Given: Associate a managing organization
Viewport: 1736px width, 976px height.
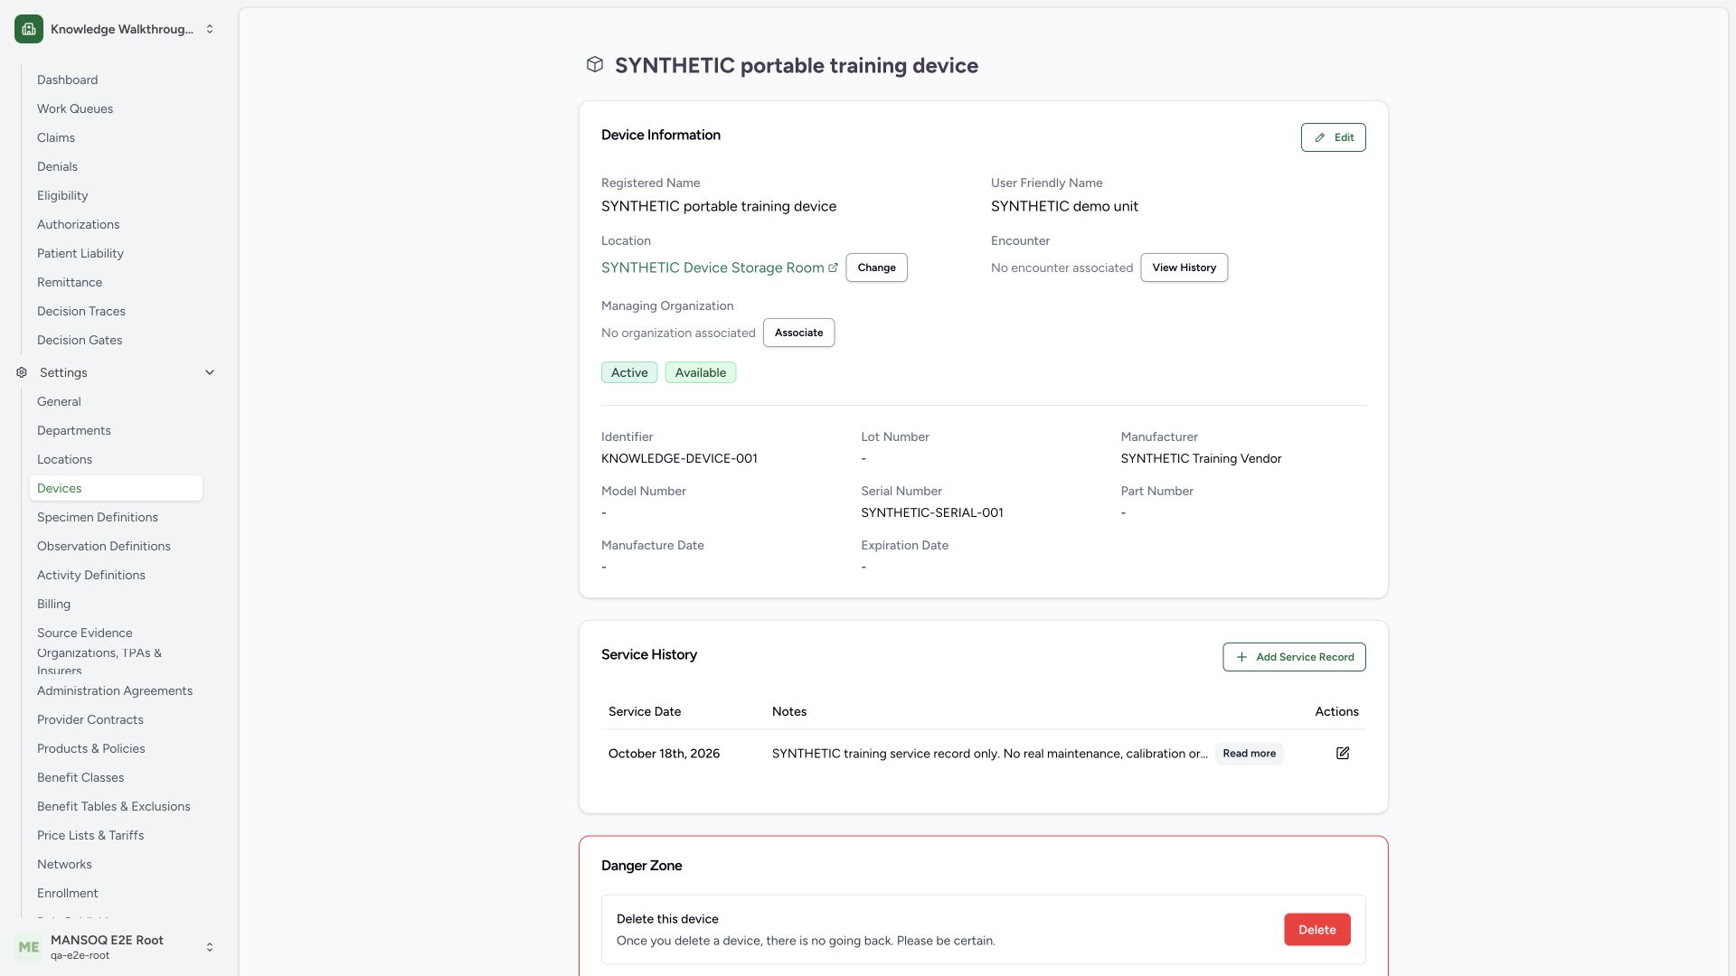Looking at the screenshot, I should coord(798,333).
